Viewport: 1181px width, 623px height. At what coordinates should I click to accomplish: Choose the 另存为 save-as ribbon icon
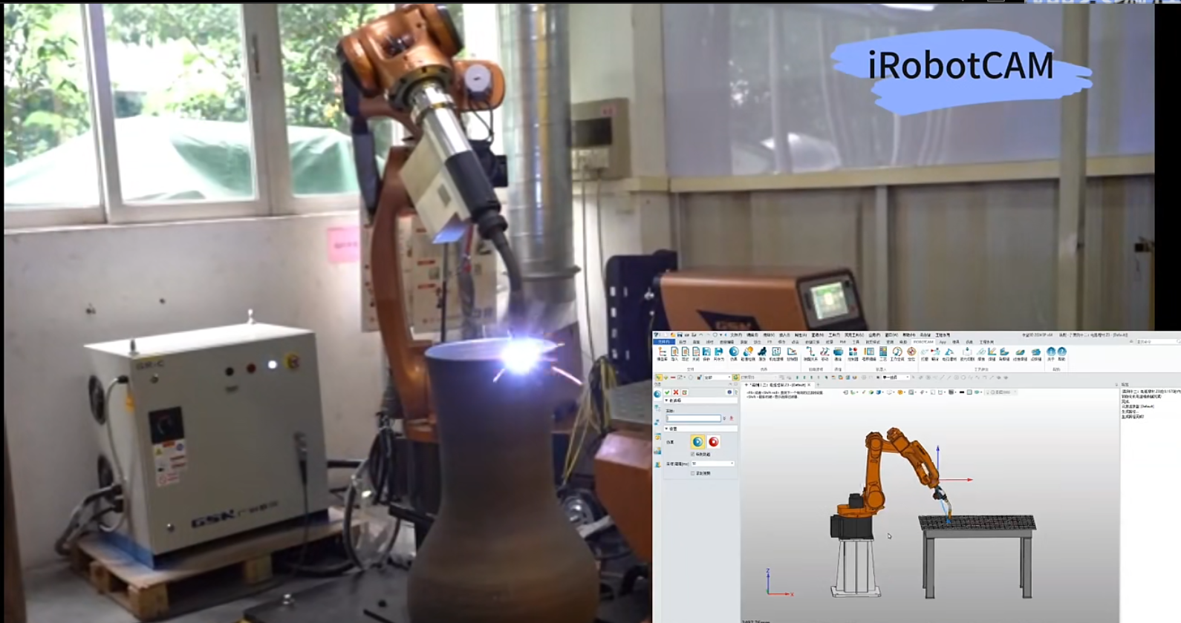pos(718,352)
